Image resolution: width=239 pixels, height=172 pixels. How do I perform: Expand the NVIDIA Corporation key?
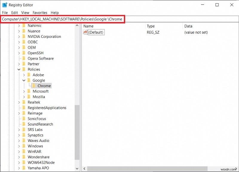click(19, 36)
